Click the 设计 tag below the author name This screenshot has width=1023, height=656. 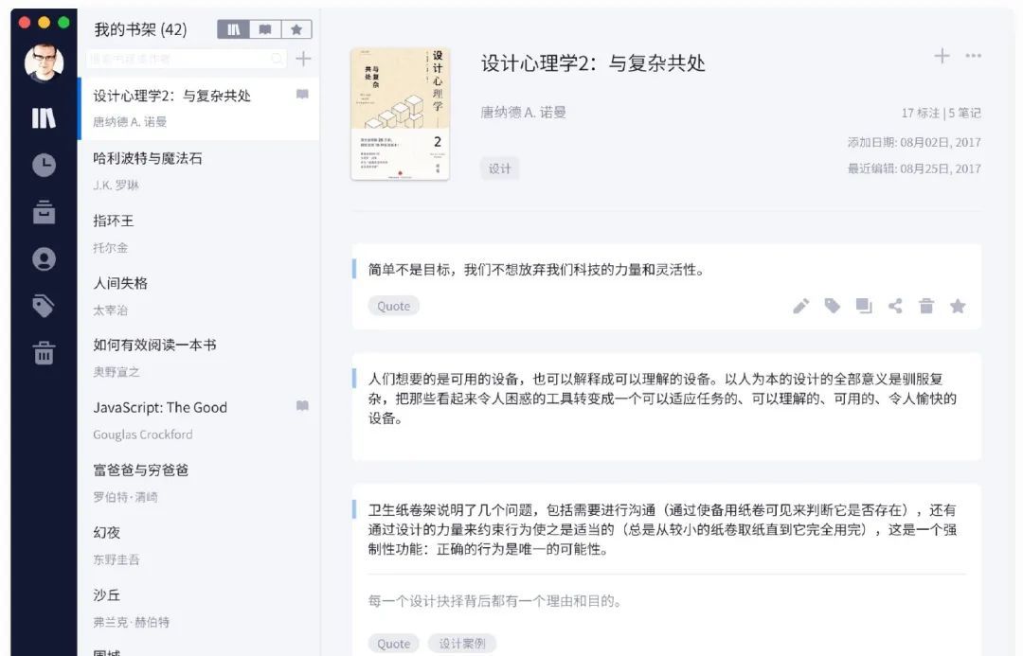(x=499, y=168)
